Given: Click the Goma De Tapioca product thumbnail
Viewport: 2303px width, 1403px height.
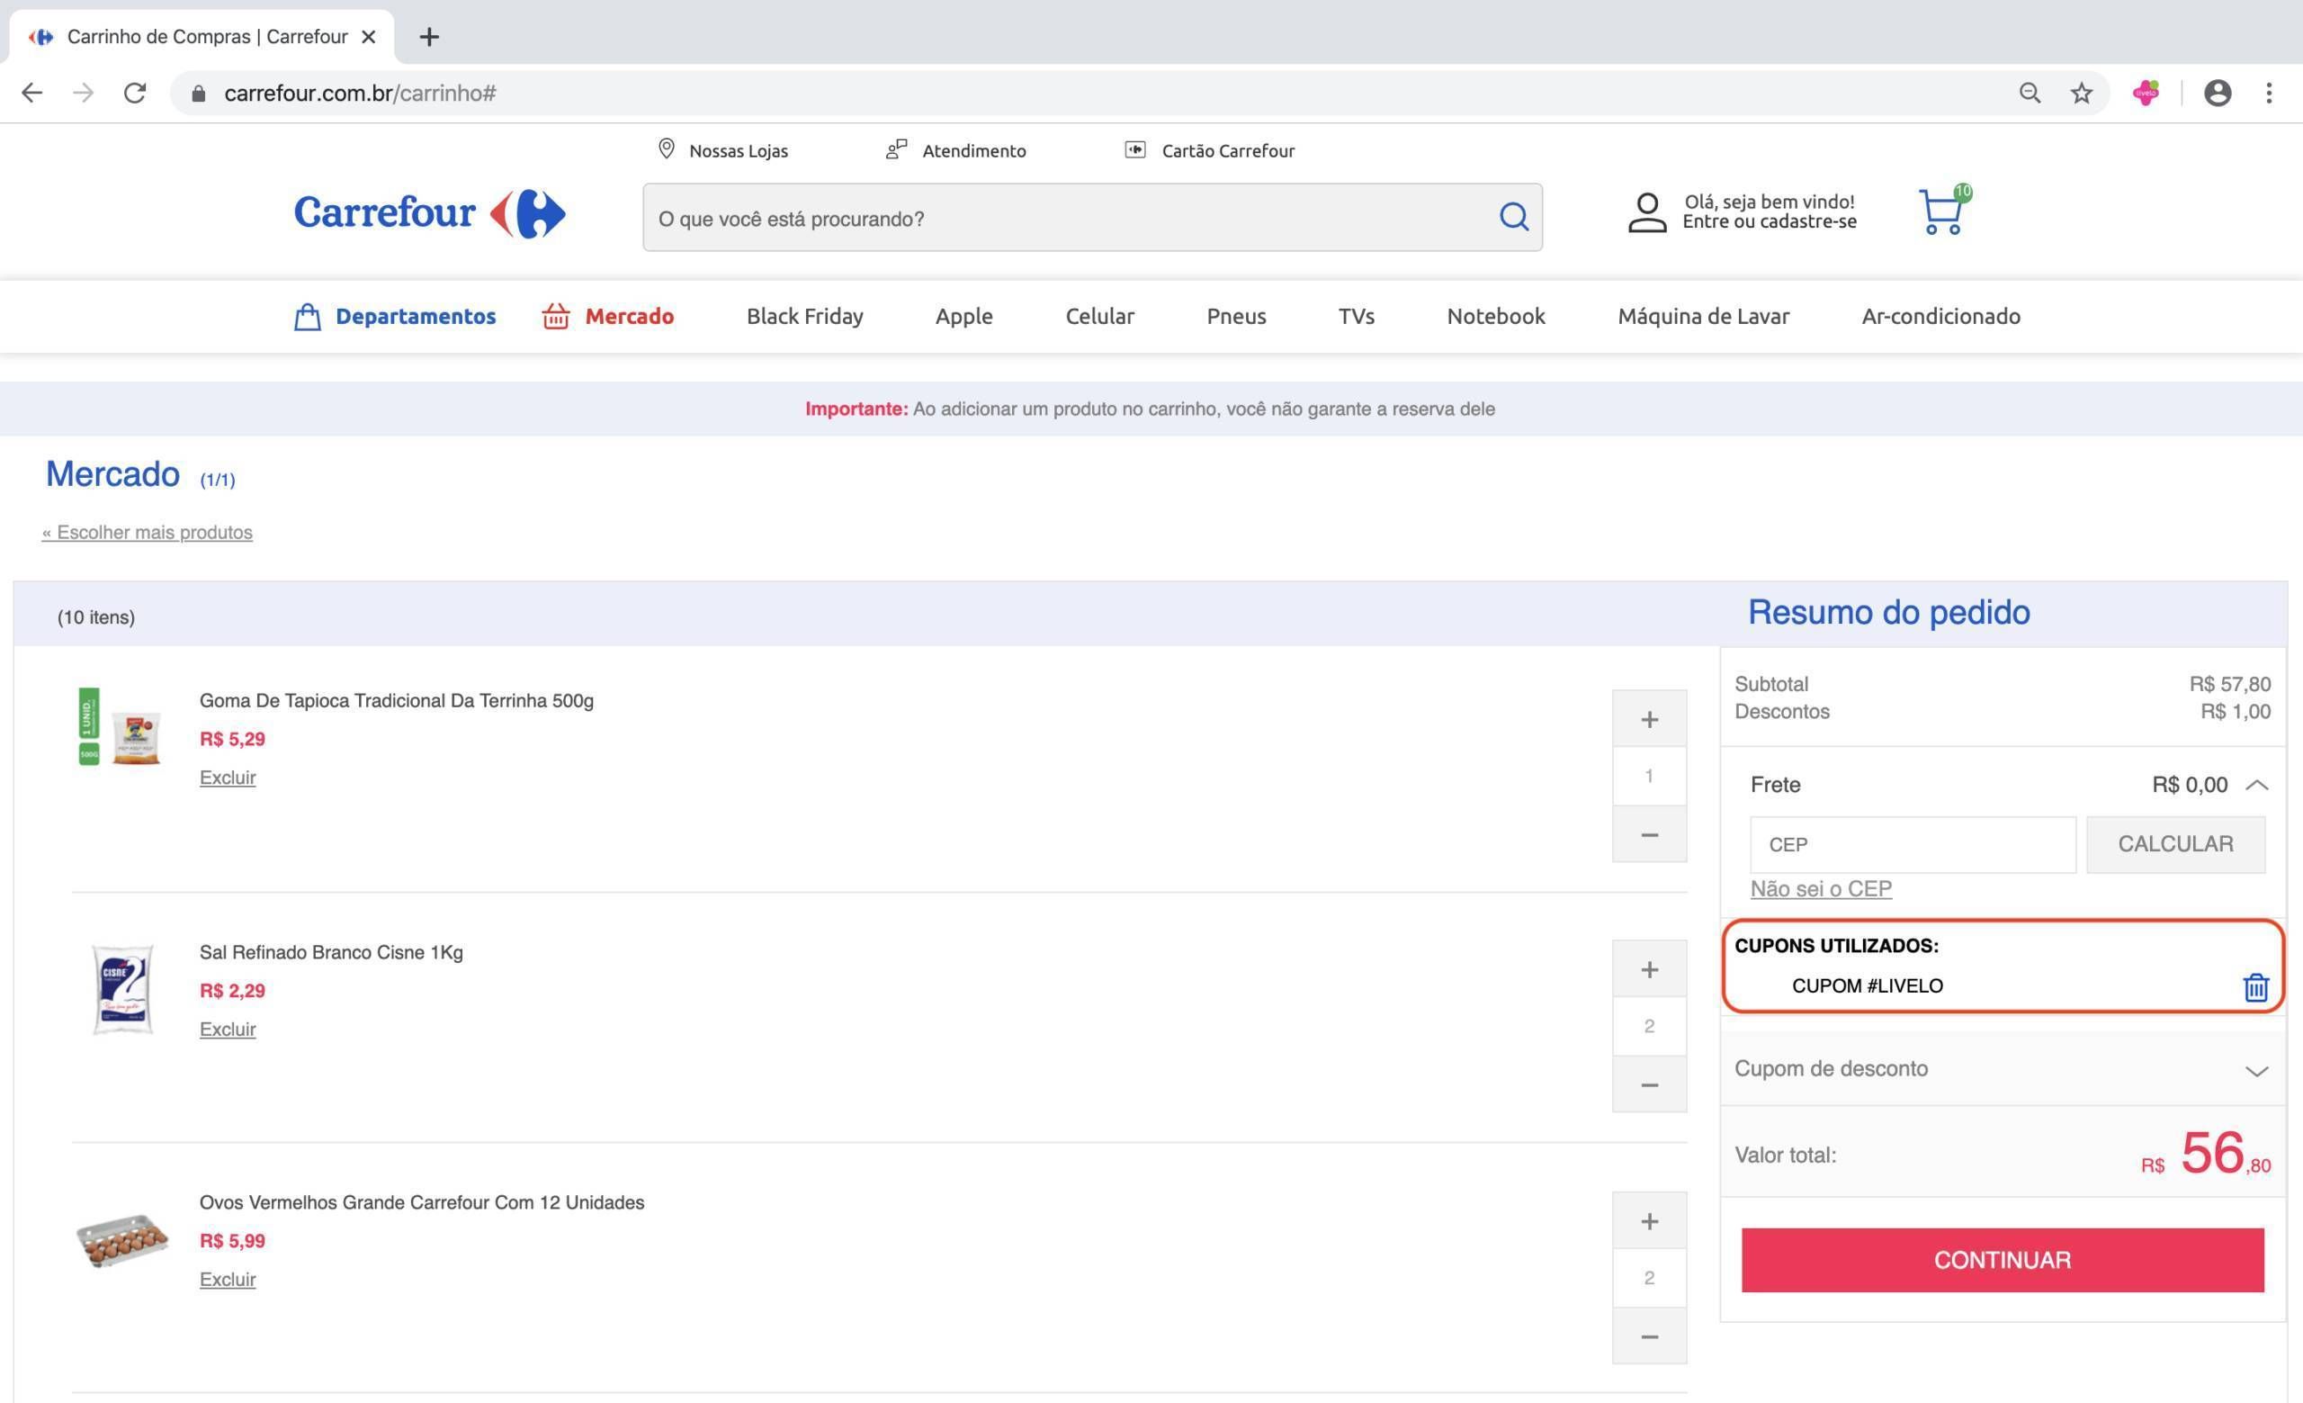Looking at the screenshot, I should [x=120, y=726].
